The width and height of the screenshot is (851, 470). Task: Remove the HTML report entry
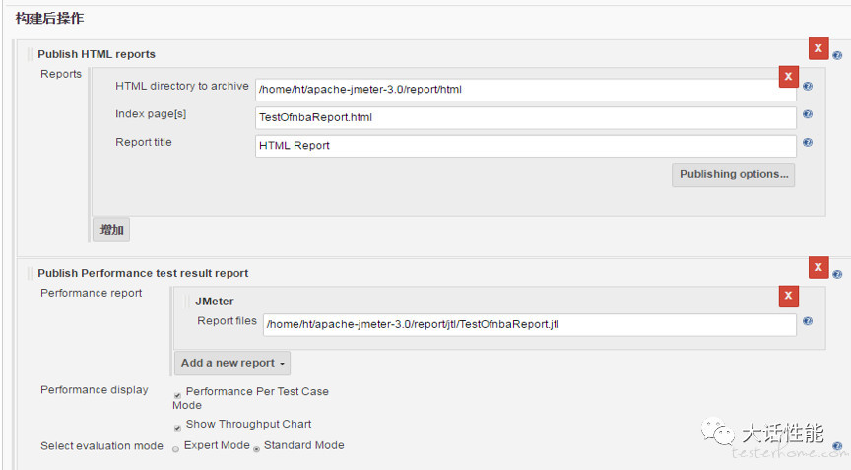[x=789, y=77]
